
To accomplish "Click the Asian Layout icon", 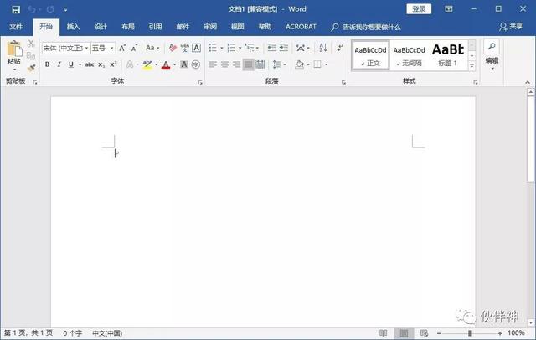I will (301, 48).
